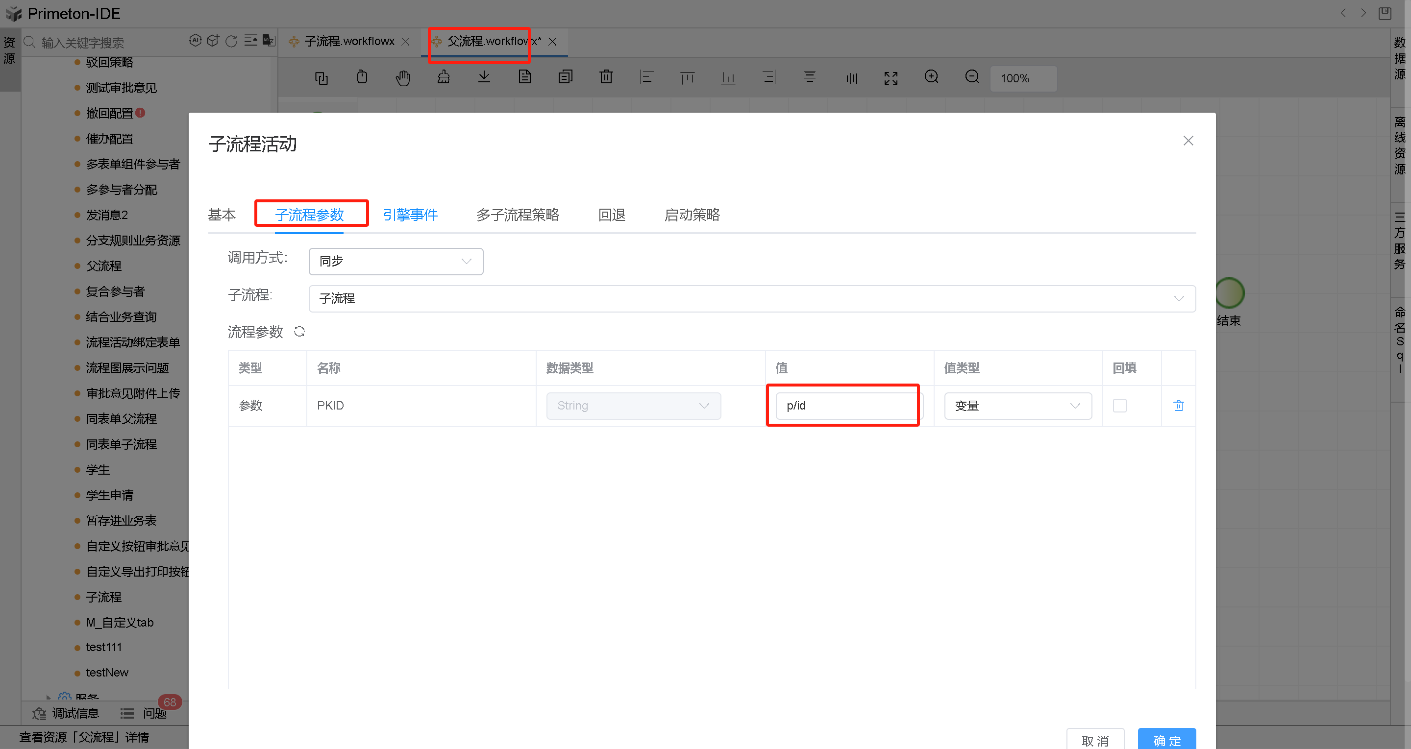1411x749 pixels.
Task: Click the zoom out magnifier toolbar icon
Action: pos(972,77)
